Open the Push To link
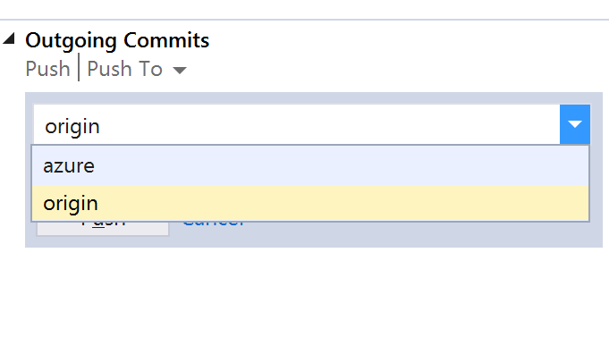Screen dimensions: 609x354 pyautogui.click(x=124, y=69)
